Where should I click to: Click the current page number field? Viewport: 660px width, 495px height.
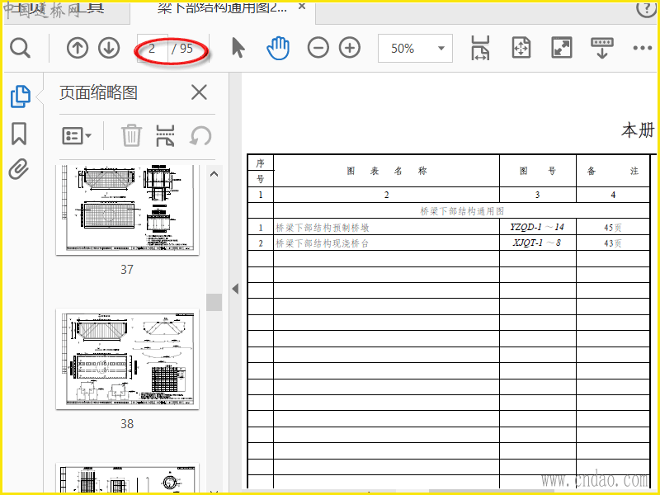point(153,49)
